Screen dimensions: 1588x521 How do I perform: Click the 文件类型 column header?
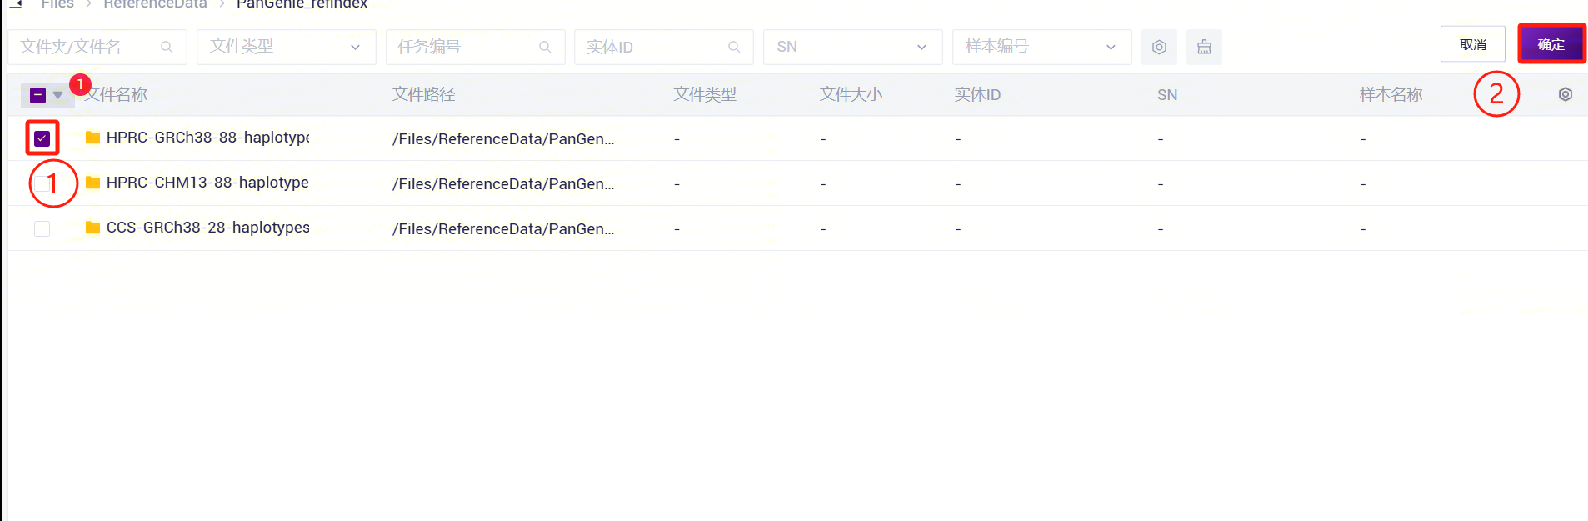click(x=705, y=95)
